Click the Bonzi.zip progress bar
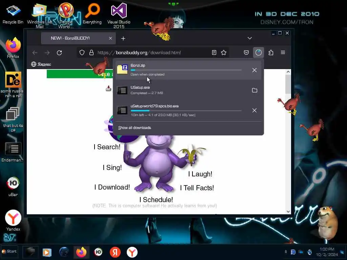Screen dimensions: 347x260 [186, 70]
